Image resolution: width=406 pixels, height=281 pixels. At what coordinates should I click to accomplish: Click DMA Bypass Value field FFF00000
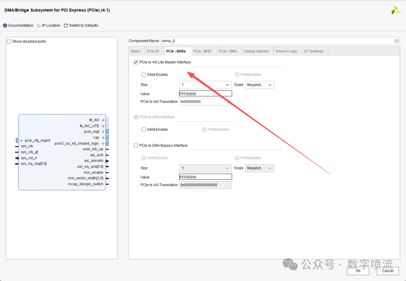[x=206, y=177]
